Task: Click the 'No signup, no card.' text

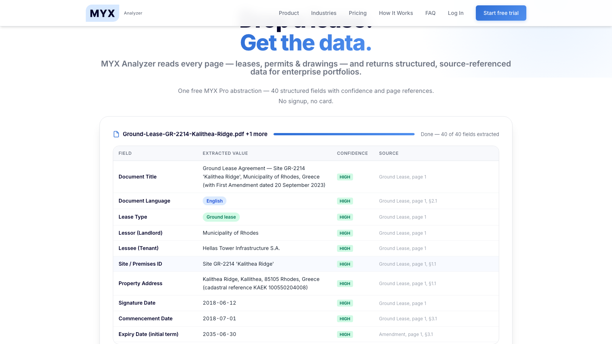Action: (x=306, y=101)
